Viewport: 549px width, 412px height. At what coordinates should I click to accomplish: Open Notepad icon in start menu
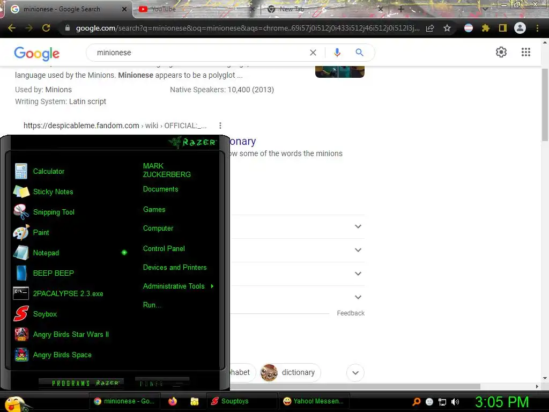(21, 253)
